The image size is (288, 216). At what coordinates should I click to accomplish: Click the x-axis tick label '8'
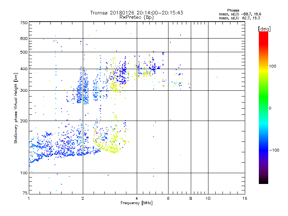coord(191,198)
